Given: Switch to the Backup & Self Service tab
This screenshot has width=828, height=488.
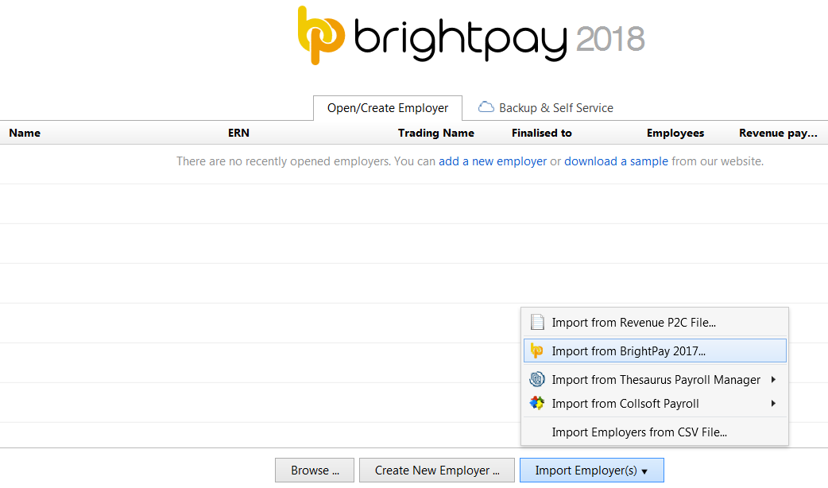Looking at the screenshot, I should [545, 108].
